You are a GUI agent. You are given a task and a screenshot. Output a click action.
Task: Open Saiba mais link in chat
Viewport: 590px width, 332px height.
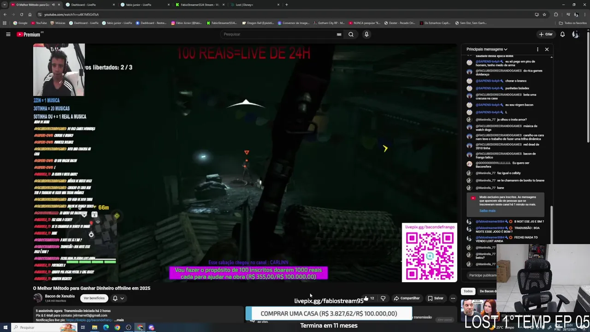487,211
